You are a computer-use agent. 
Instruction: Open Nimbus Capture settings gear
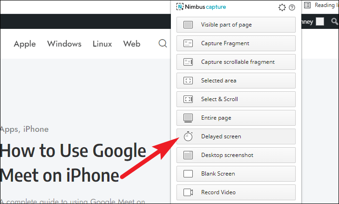[282, 7]
